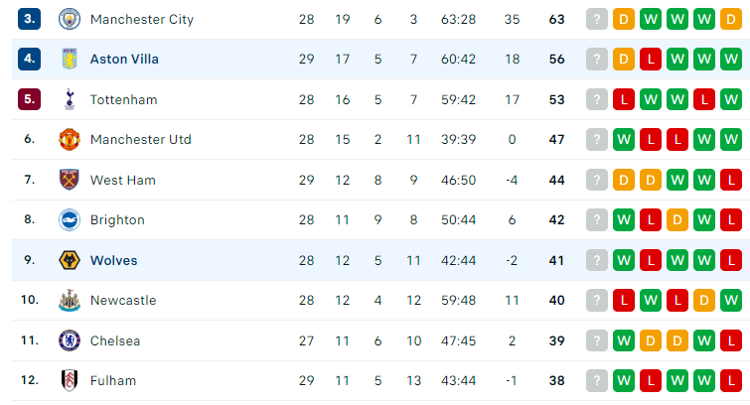Click the Aston Villa club crest
Viewport: 750px width, 405px height.
point(70,59)
